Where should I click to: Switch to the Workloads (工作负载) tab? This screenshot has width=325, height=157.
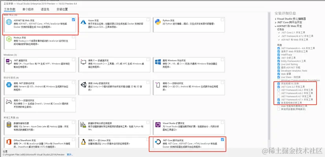coord(10,9)
